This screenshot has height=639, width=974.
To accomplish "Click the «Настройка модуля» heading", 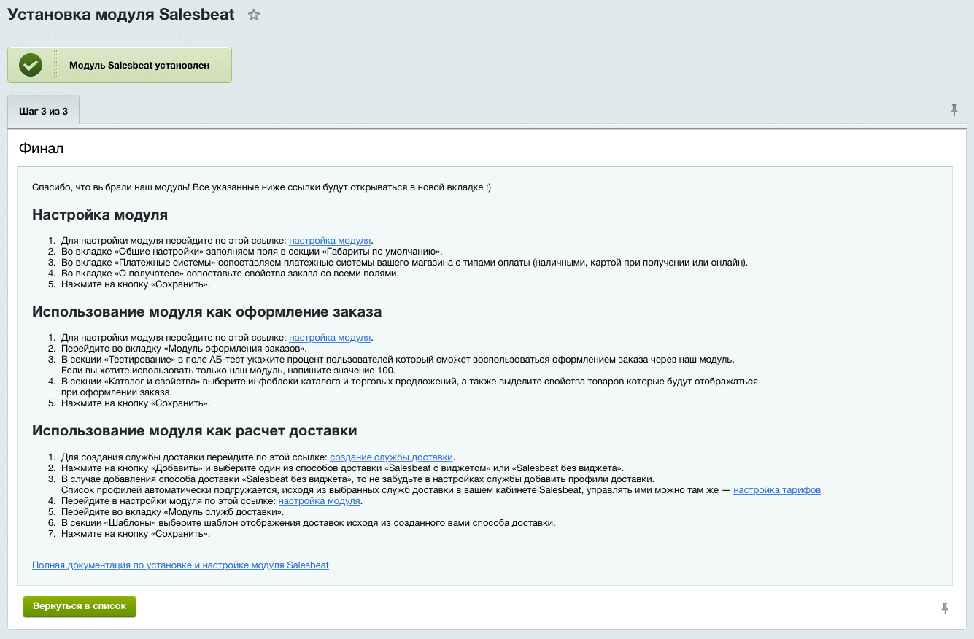I will coord(100,215).
